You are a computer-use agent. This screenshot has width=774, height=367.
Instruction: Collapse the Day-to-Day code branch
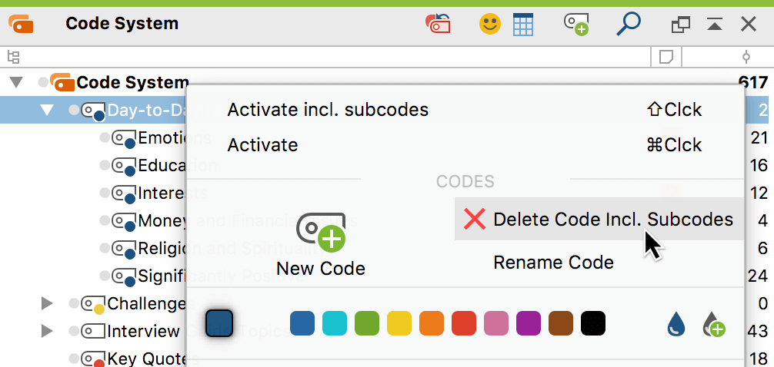[47, 110]
